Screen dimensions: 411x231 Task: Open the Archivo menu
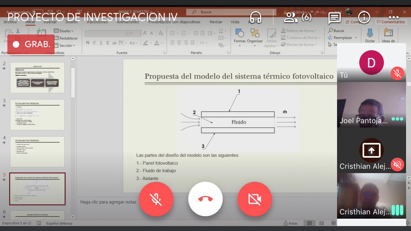[x=10, y=22]
